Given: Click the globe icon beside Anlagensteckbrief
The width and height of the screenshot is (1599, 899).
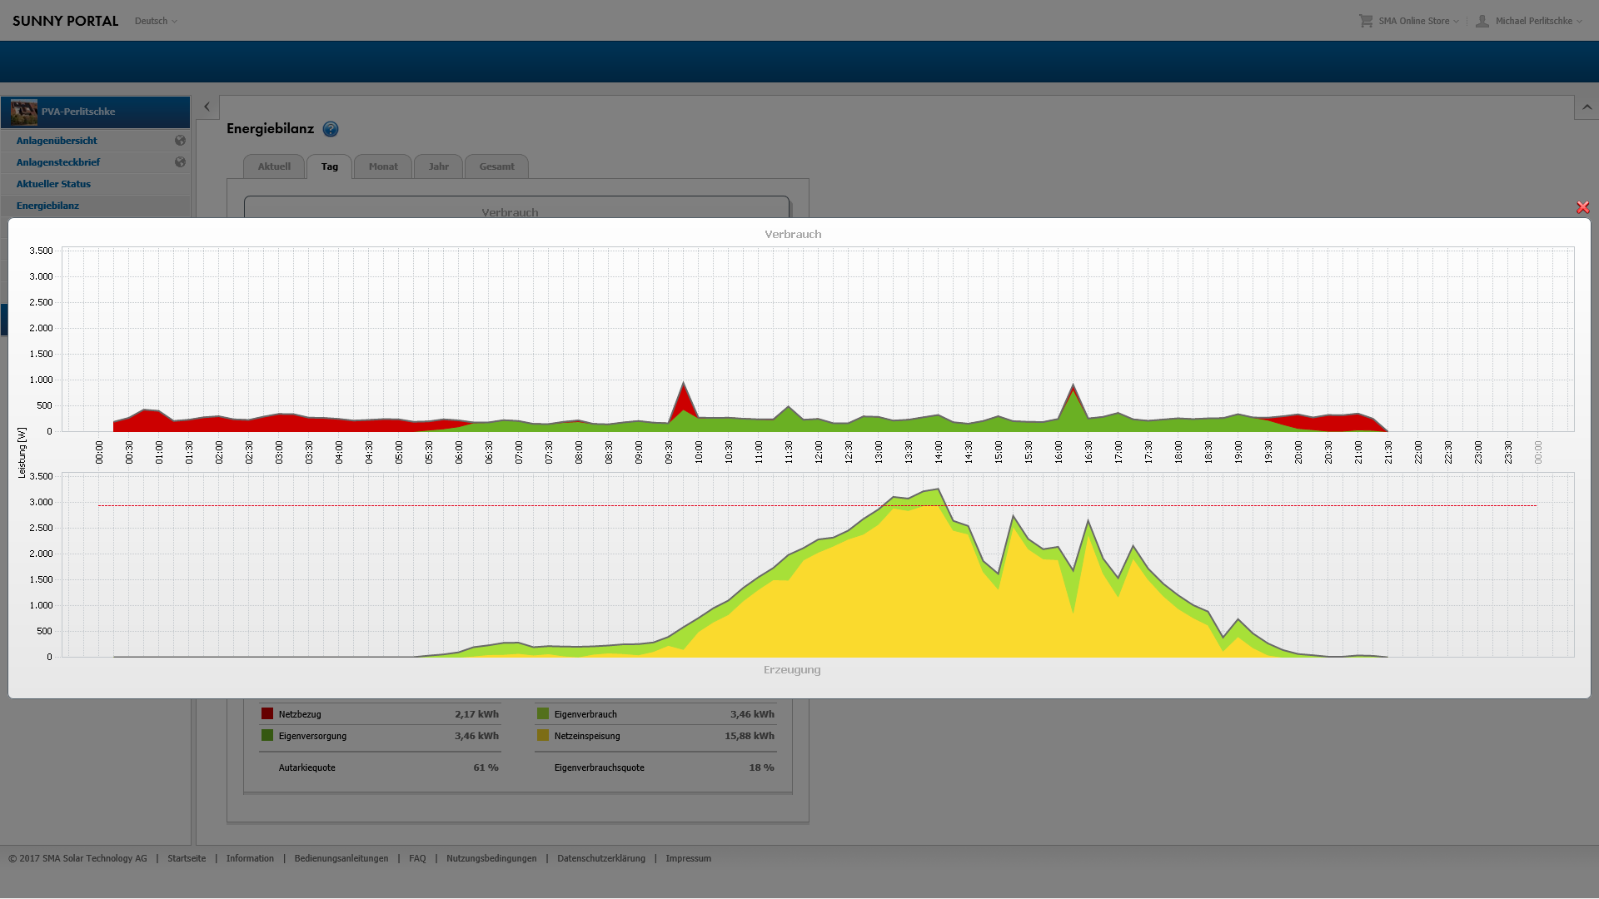Looking at the screenshot, I should 180,162.
